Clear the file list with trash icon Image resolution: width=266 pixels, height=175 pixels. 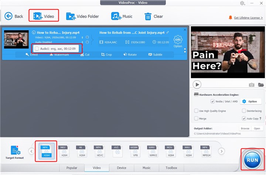point(154,17)
